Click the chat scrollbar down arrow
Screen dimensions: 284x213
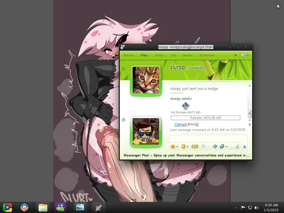[250, 120]
